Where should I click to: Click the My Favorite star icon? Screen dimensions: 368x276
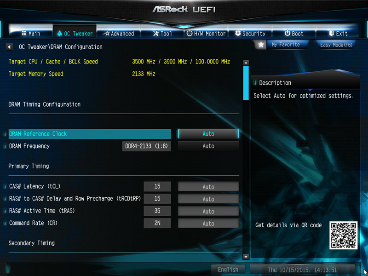click(261, 45)
